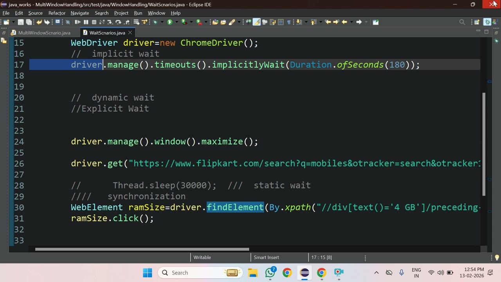Viewport: 501px width, 282px height.
Task: Expand the Coverage dropdown arrow
Action: tap(191, 22)
